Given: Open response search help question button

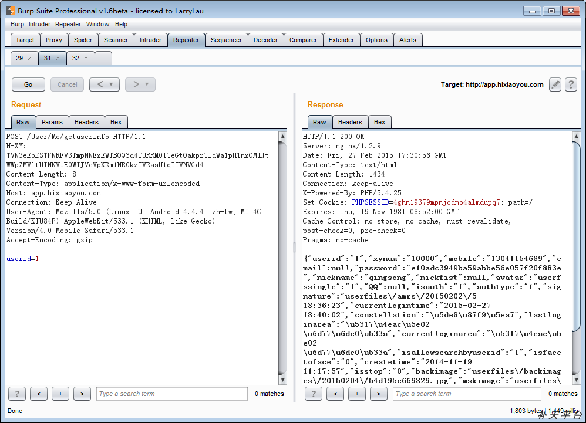Looking at the screenshot, I should point(314,394).
